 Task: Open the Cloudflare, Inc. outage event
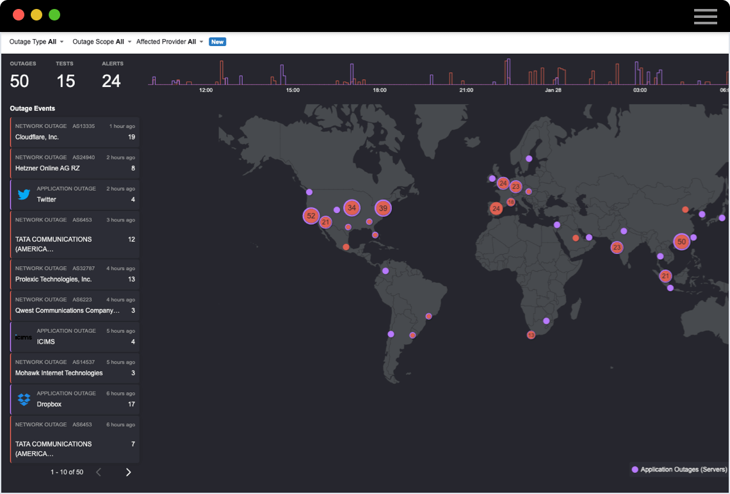75,132
